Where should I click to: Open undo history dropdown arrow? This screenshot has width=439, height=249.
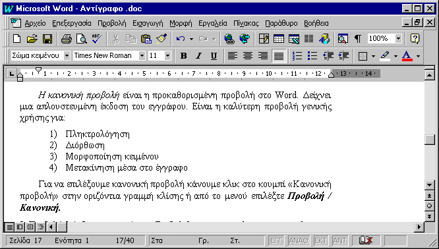point(192,39)
